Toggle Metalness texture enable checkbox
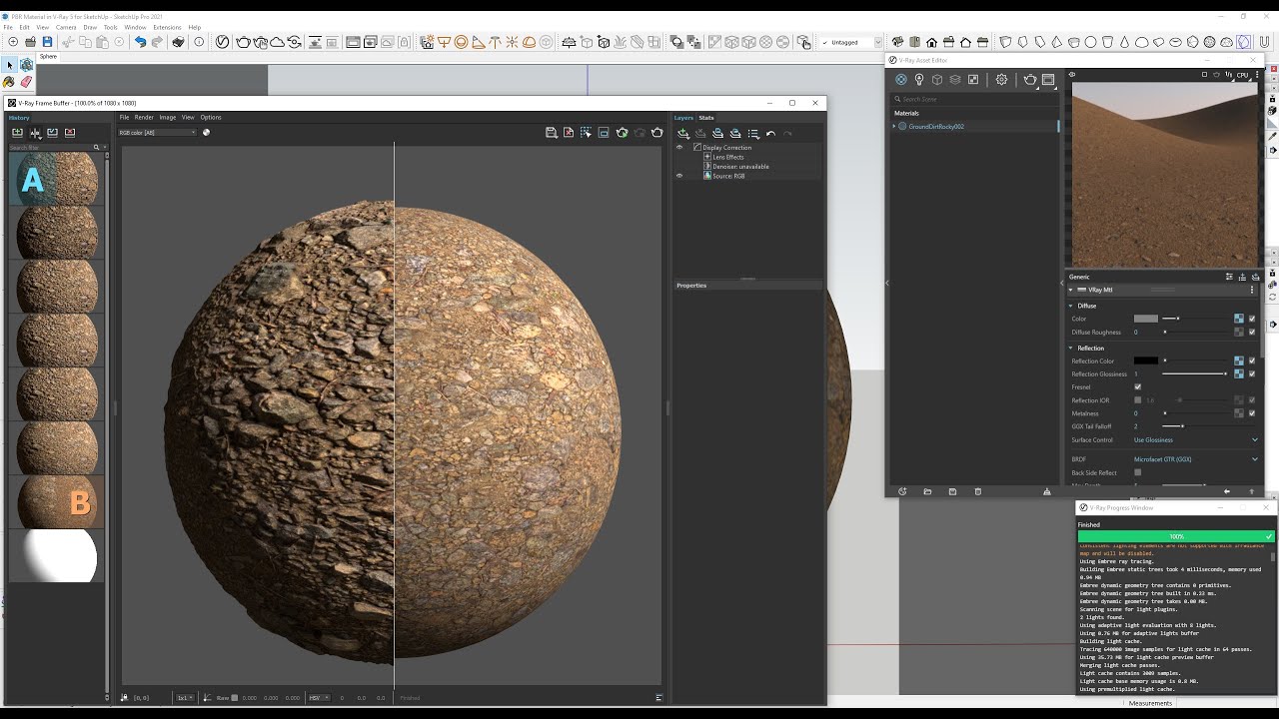 click(x=1252, y=413)
